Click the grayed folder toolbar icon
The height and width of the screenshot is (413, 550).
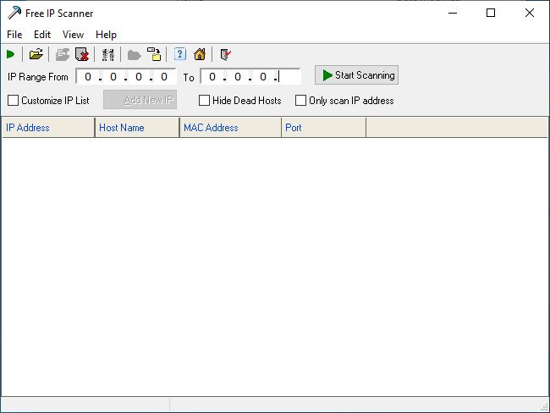134,55
